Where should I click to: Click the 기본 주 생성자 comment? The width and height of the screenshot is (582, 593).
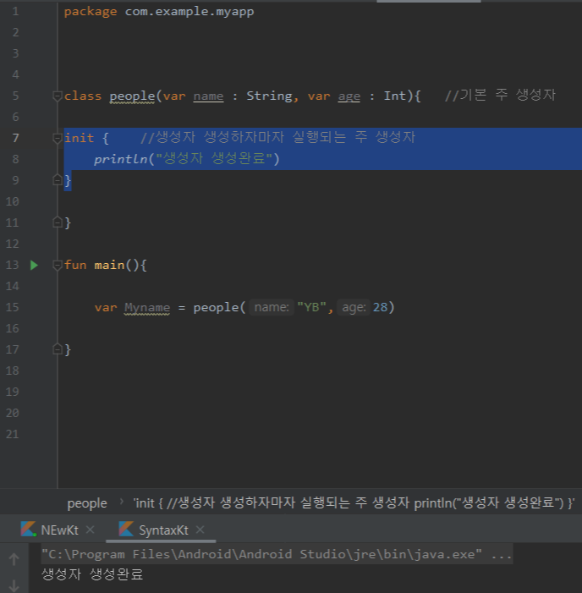[500, 95]
